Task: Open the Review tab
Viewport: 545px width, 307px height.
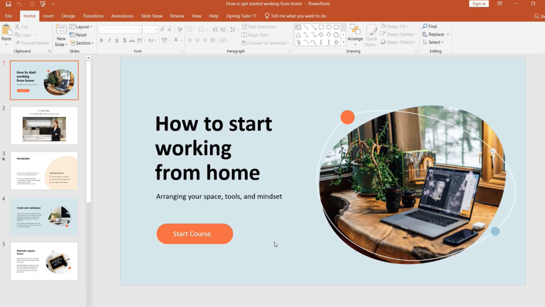Action: [x=177, y=16]
